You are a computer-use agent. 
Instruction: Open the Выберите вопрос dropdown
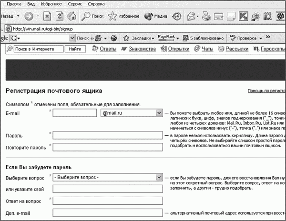coord(108,177)
